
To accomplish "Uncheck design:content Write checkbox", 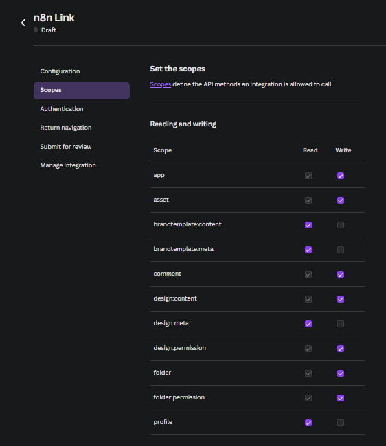I will coord(341,299).
